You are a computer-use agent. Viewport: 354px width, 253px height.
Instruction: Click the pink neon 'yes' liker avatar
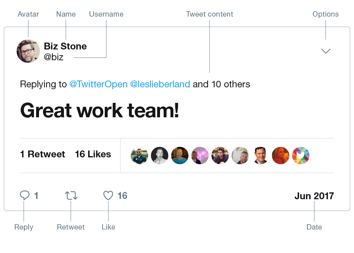pos(200,156)
